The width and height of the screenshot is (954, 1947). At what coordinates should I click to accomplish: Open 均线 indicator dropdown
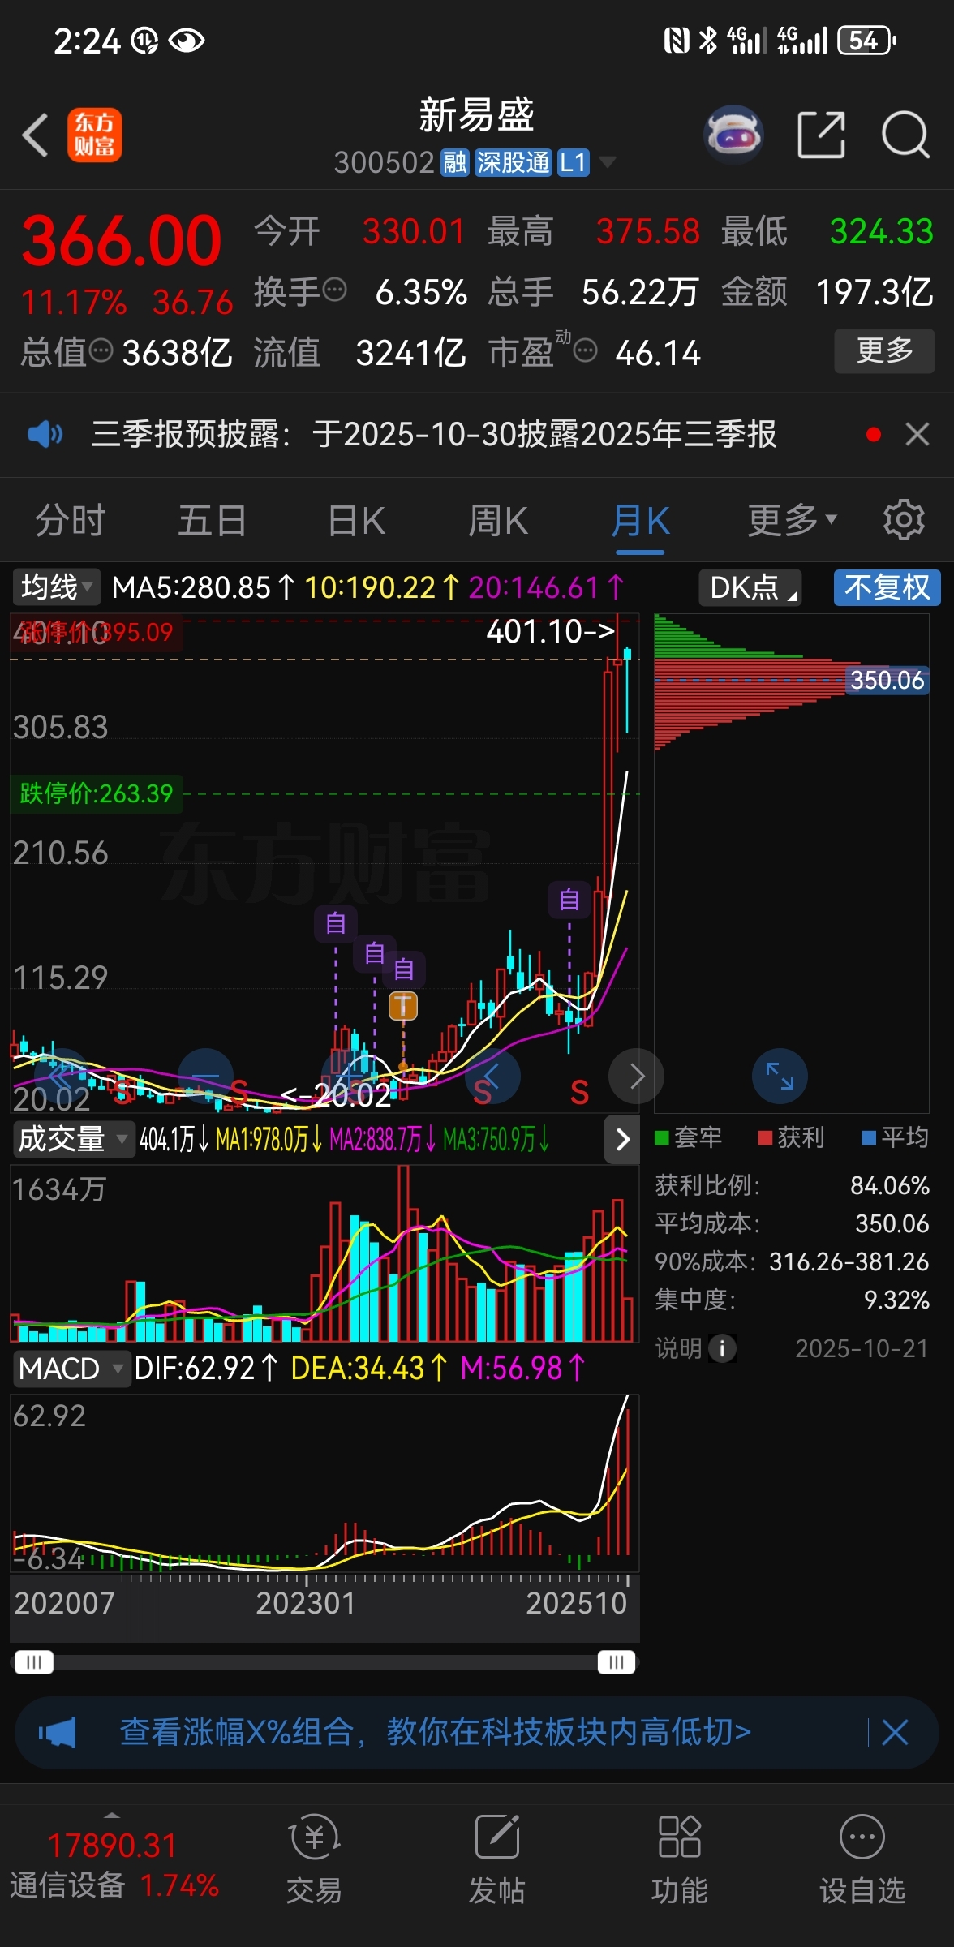(x=56, y=587)
